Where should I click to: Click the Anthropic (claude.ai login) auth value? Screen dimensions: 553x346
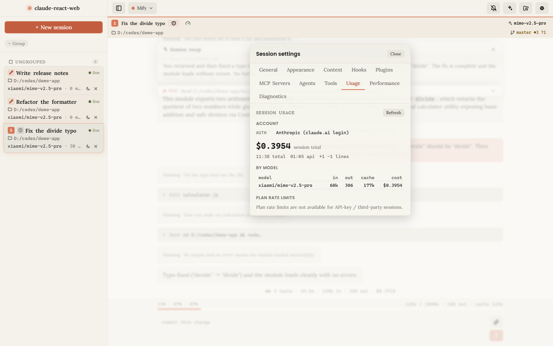pyautogui.click(x=312, y=133)
